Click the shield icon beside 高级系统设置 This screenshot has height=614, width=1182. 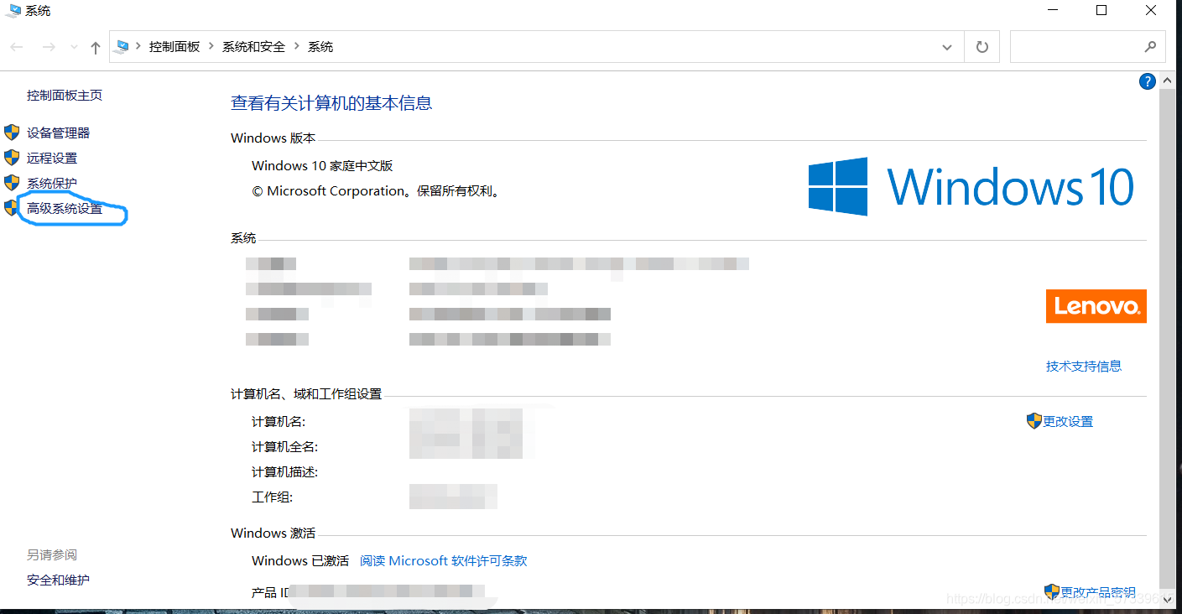pyautogui.click(x=10, y=207)
